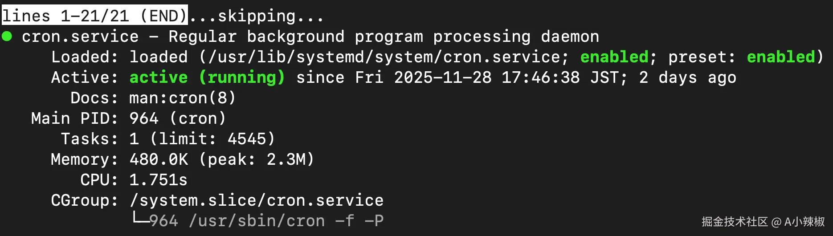
Task: Click the '...skipping...' text
Action: pos(256,16)
